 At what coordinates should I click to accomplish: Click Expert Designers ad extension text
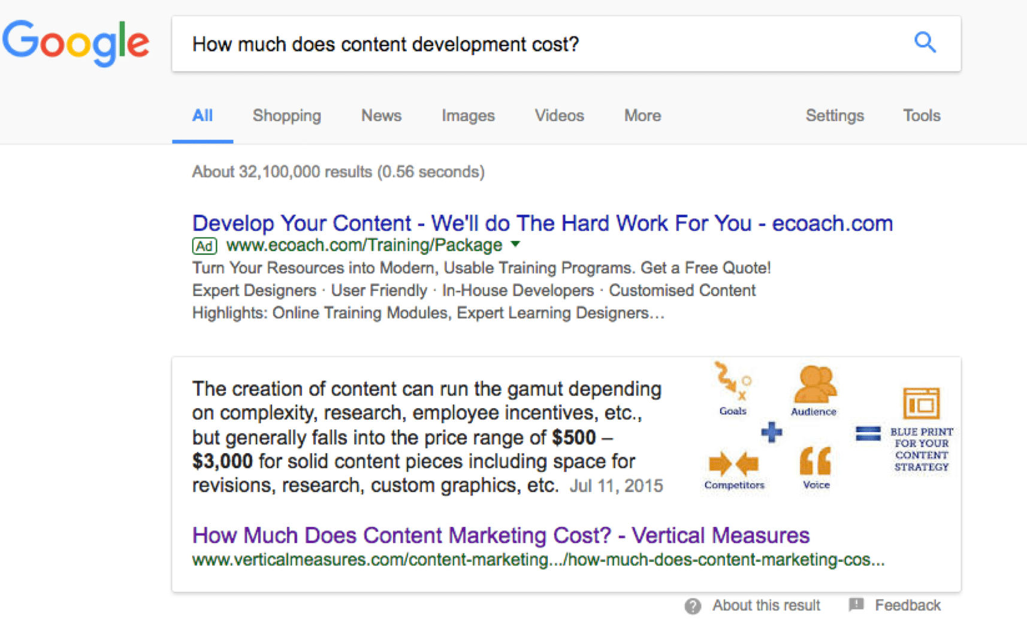[x=254, y=291]
